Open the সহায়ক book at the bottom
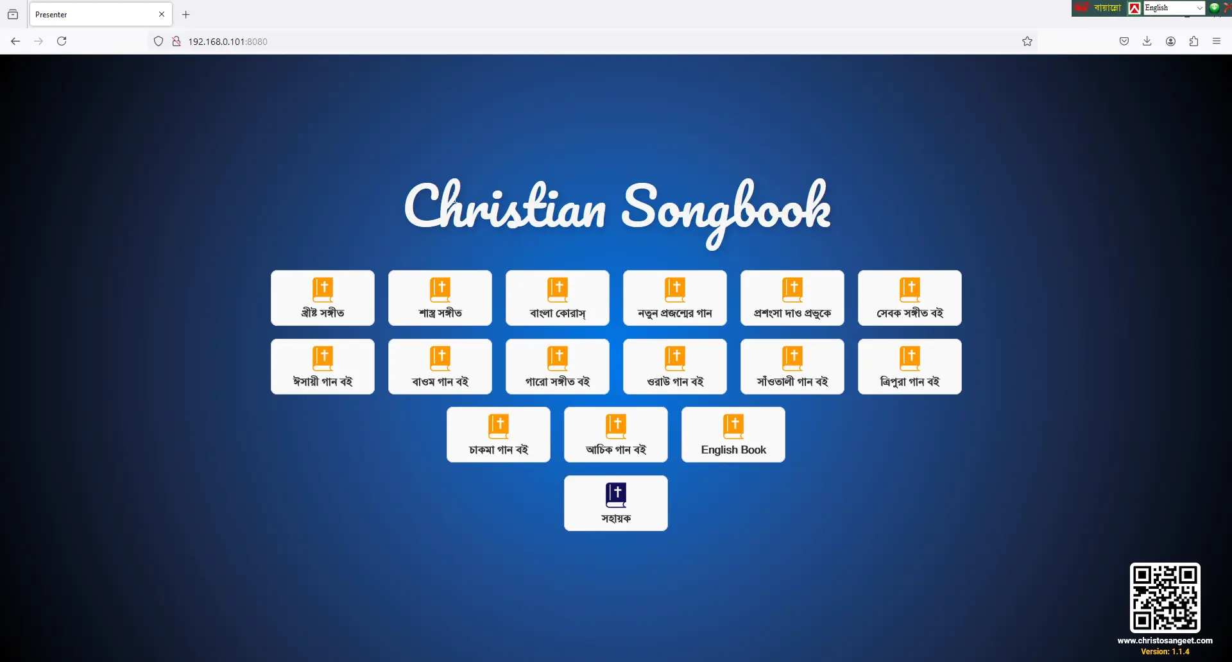Viewport: 1232px width, 662px height. coord(615,503)
